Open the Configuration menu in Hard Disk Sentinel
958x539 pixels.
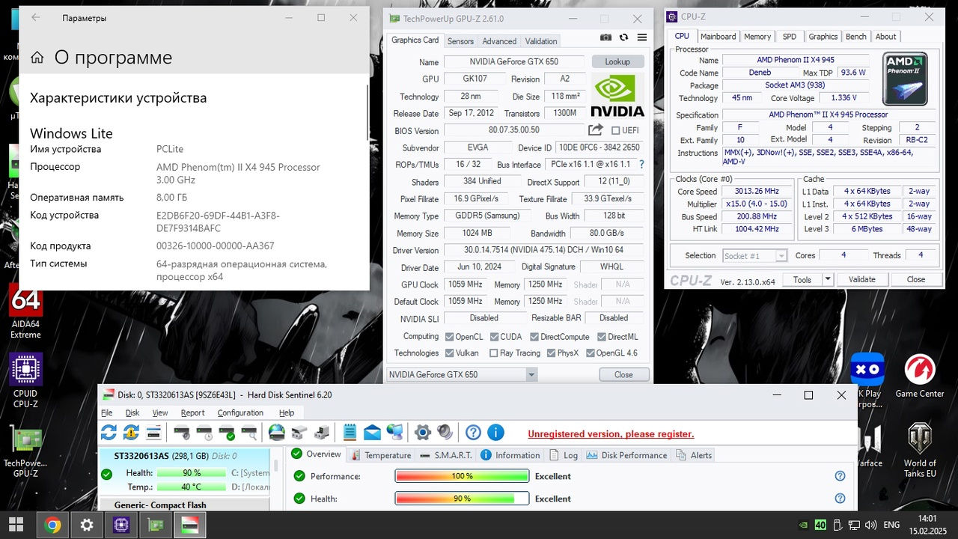(240, 412)
